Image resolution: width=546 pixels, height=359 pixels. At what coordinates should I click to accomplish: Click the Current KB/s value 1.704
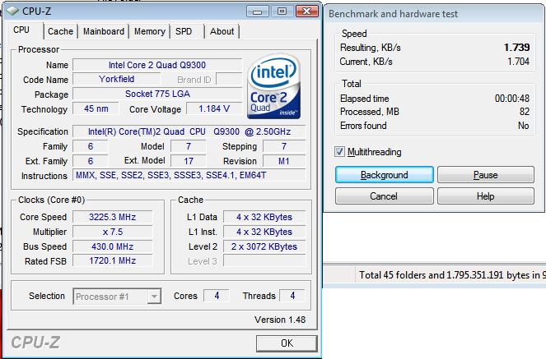(x=518, y=62)
